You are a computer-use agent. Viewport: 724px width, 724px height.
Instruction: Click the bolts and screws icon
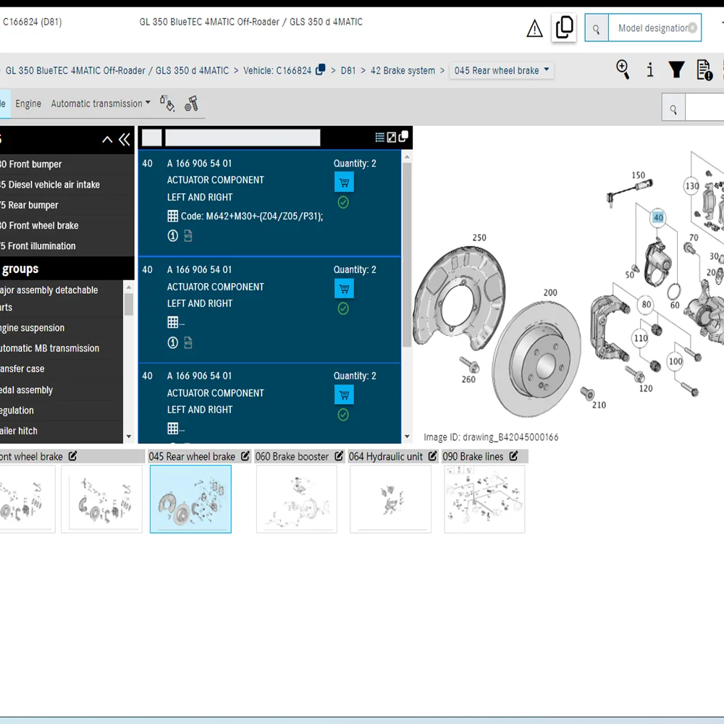(191, 104)
